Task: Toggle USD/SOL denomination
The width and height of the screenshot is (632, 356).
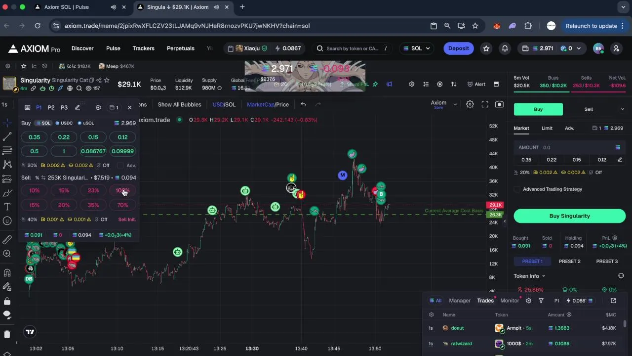Action: coord(224,104)
